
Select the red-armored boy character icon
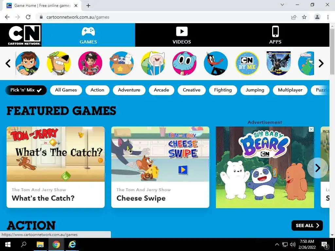(90, 63)
